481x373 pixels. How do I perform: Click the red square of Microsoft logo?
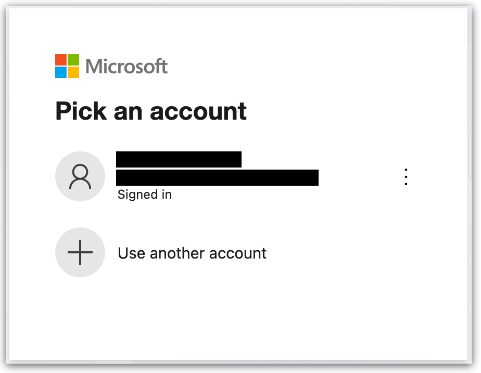click(61, 60)
